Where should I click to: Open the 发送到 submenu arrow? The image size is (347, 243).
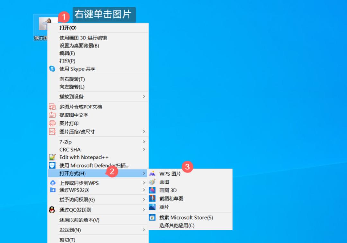click(x=144, y=230)
